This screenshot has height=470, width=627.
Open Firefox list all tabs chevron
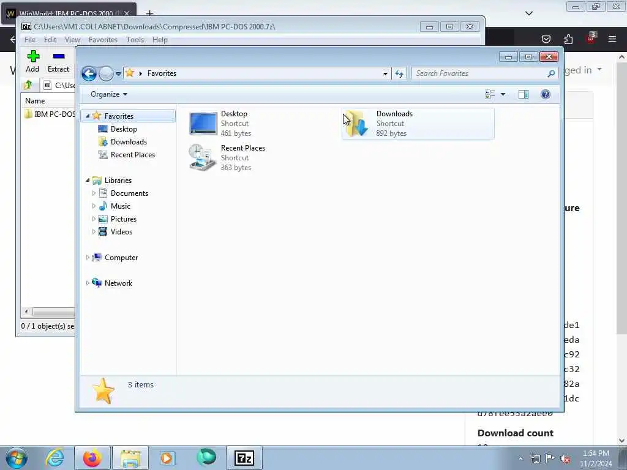[x=528, y=13]
